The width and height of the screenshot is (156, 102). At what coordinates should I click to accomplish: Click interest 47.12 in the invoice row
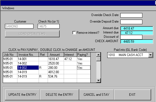coord(70,59)
